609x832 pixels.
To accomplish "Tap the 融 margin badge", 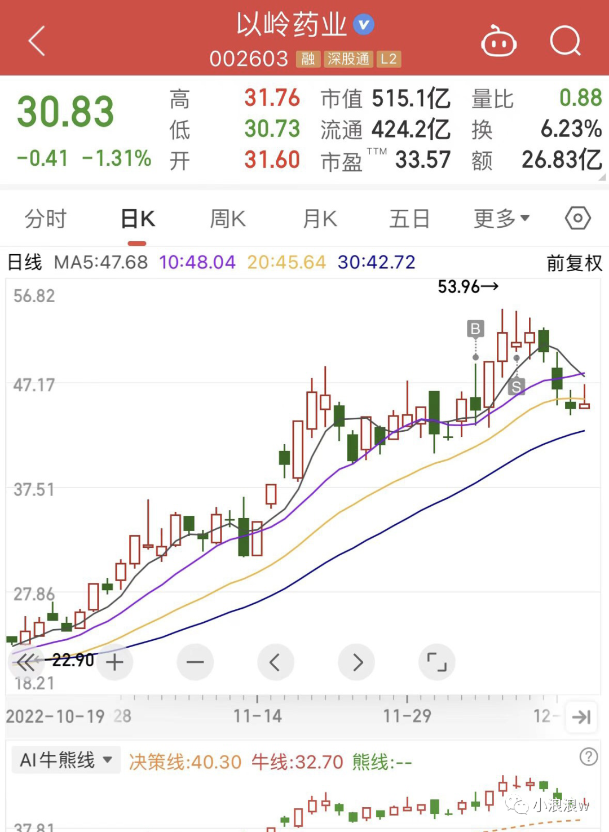I will 308,59.
